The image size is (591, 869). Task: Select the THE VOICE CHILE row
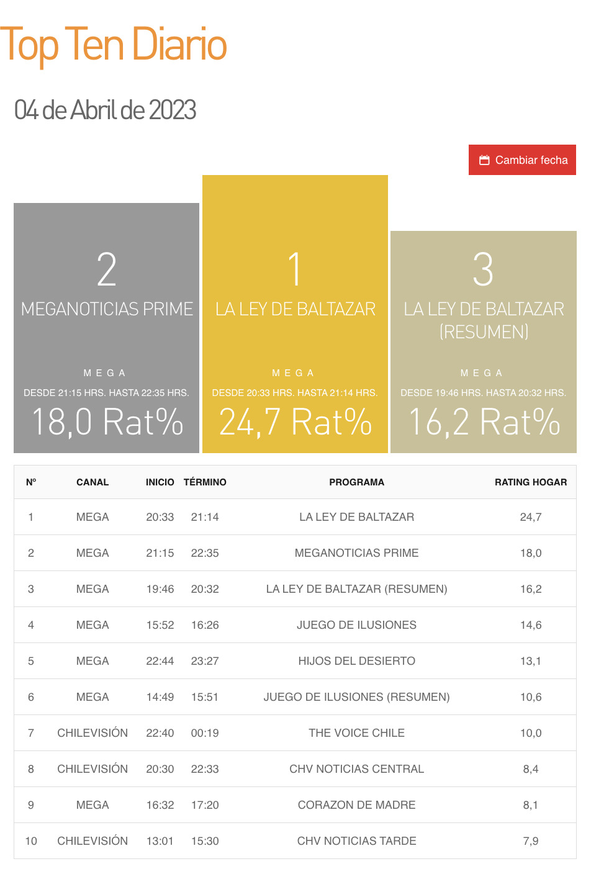point(357,732)
